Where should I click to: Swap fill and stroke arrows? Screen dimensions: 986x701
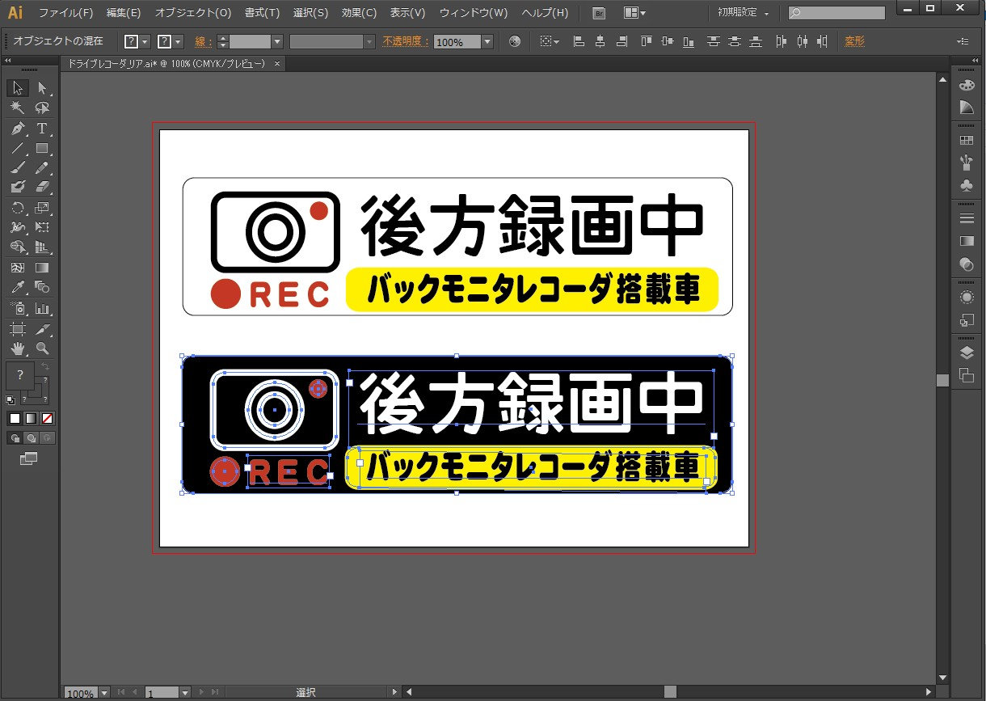pyautogui.click(x=46, y=367)
